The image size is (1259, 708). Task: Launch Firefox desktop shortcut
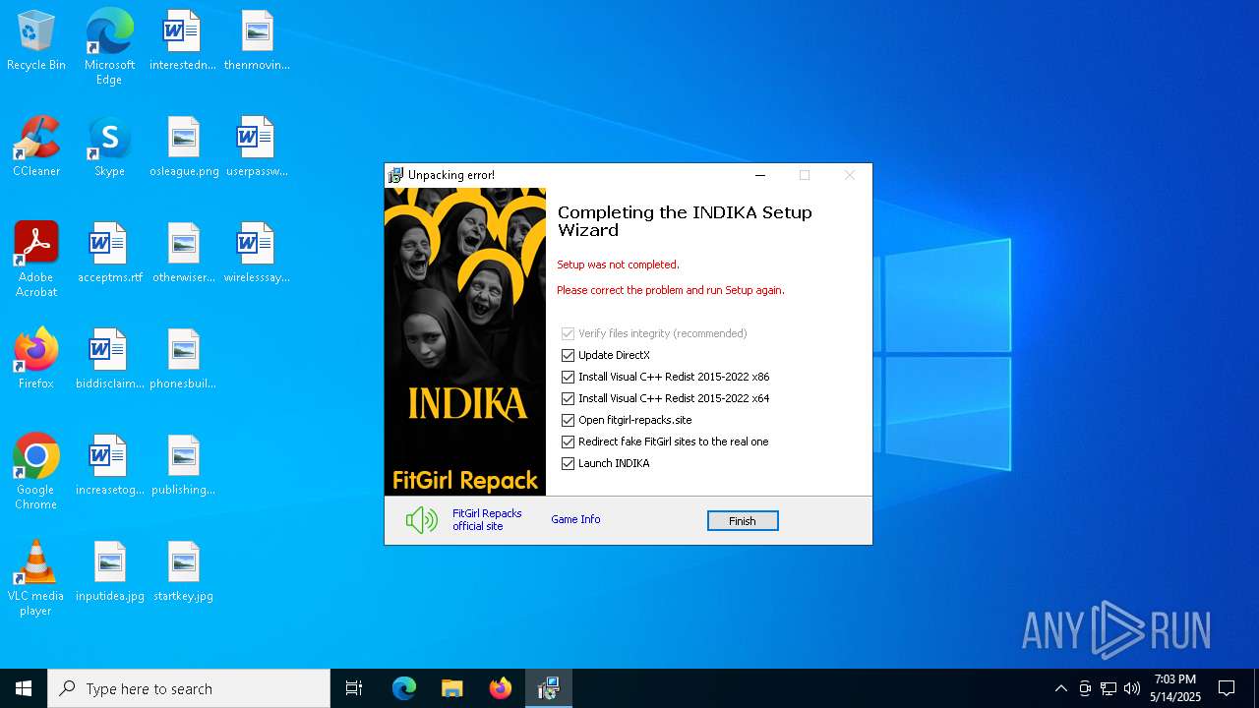coord(36,359)
